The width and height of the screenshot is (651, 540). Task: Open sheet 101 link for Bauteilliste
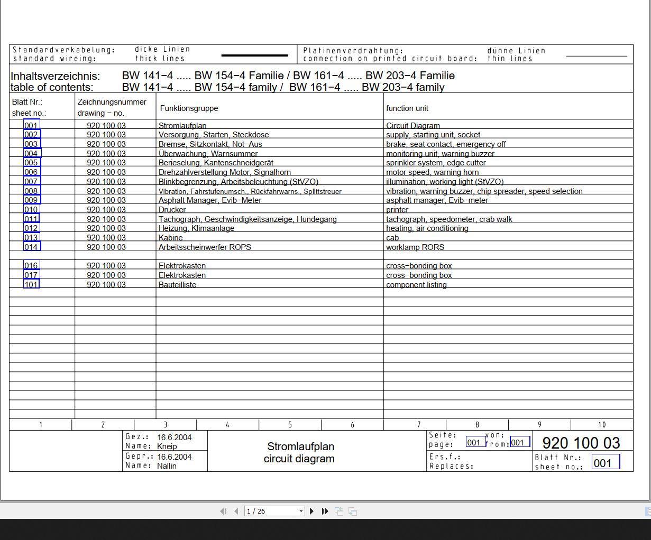[x=31, y=285]
